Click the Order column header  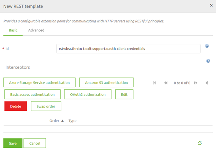click(x=54, y=121)
